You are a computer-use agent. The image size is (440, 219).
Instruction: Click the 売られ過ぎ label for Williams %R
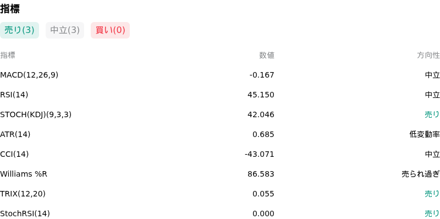point(421,174)
